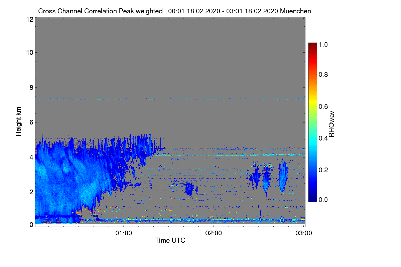This screenshot has width=401, height=267.
Task: Click the rightmost blue echo plume near 03:00
Action: (x=283, y=175)
